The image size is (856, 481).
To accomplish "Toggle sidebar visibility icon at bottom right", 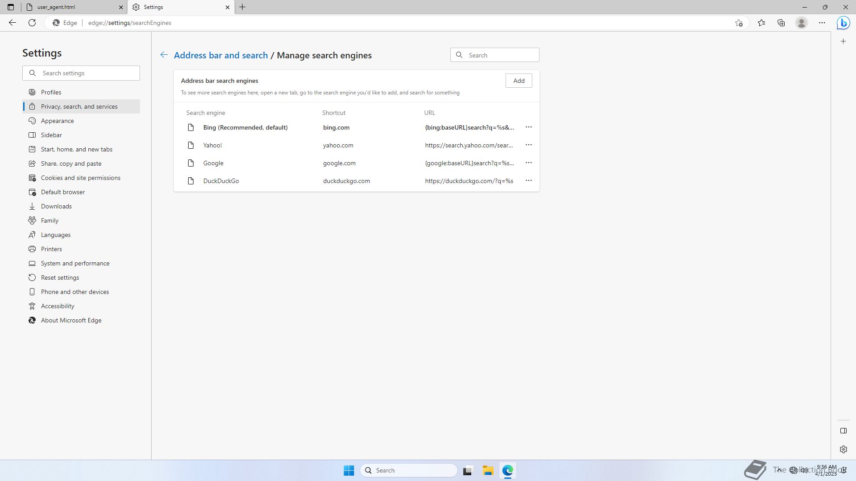I will point(843,431).
